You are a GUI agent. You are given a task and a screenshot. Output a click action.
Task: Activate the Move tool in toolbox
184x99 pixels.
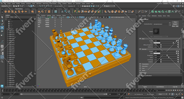click(2, 28)
